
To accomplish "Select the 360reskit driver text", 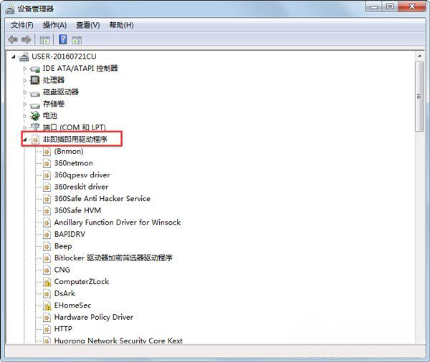I will [x=81, y=187].
